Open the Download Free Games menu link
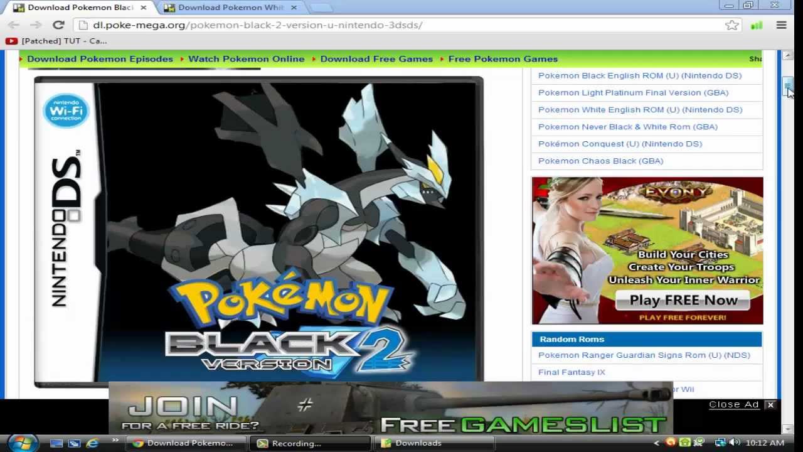Screen dimensions: 803x452 click(376, 59)
